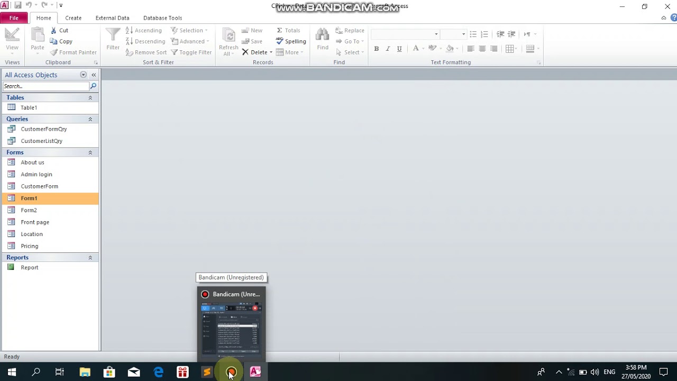Click the Filter funnel icon
Image resolution: width=677 pixels, height=381 pixels.
113,35
